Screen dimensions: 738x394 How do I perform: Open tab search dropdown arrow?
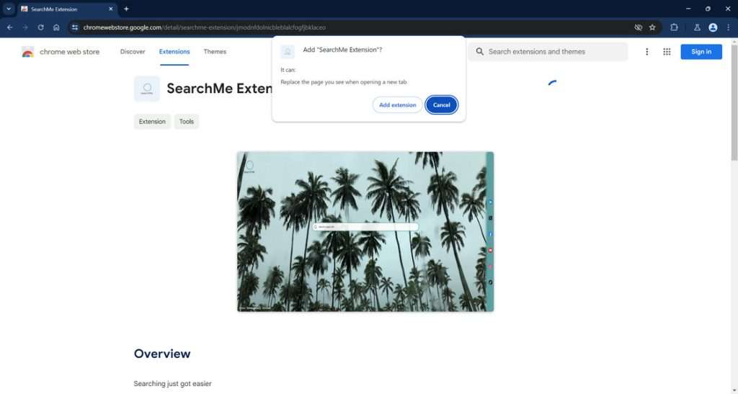click(x=9, y=9)
